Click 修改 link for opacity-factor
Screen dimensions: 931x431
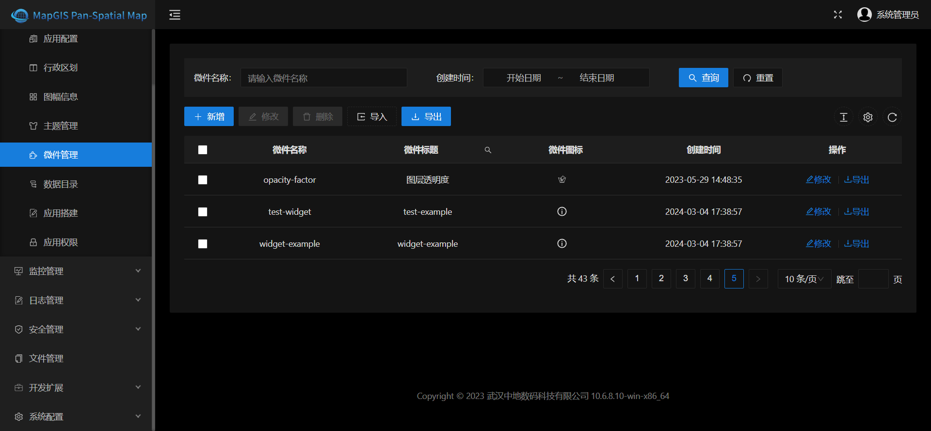tap(819, 179)
